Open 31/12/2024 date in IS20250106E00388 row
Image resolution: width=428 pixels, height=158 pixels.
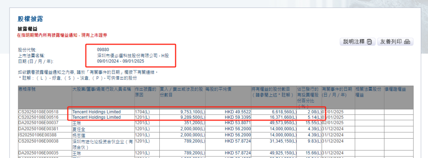pos(333,135)
